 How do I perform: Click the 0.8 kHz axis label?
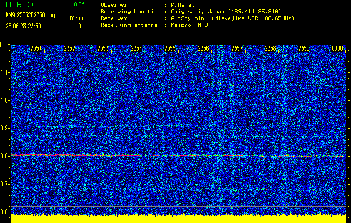[4, 156]
